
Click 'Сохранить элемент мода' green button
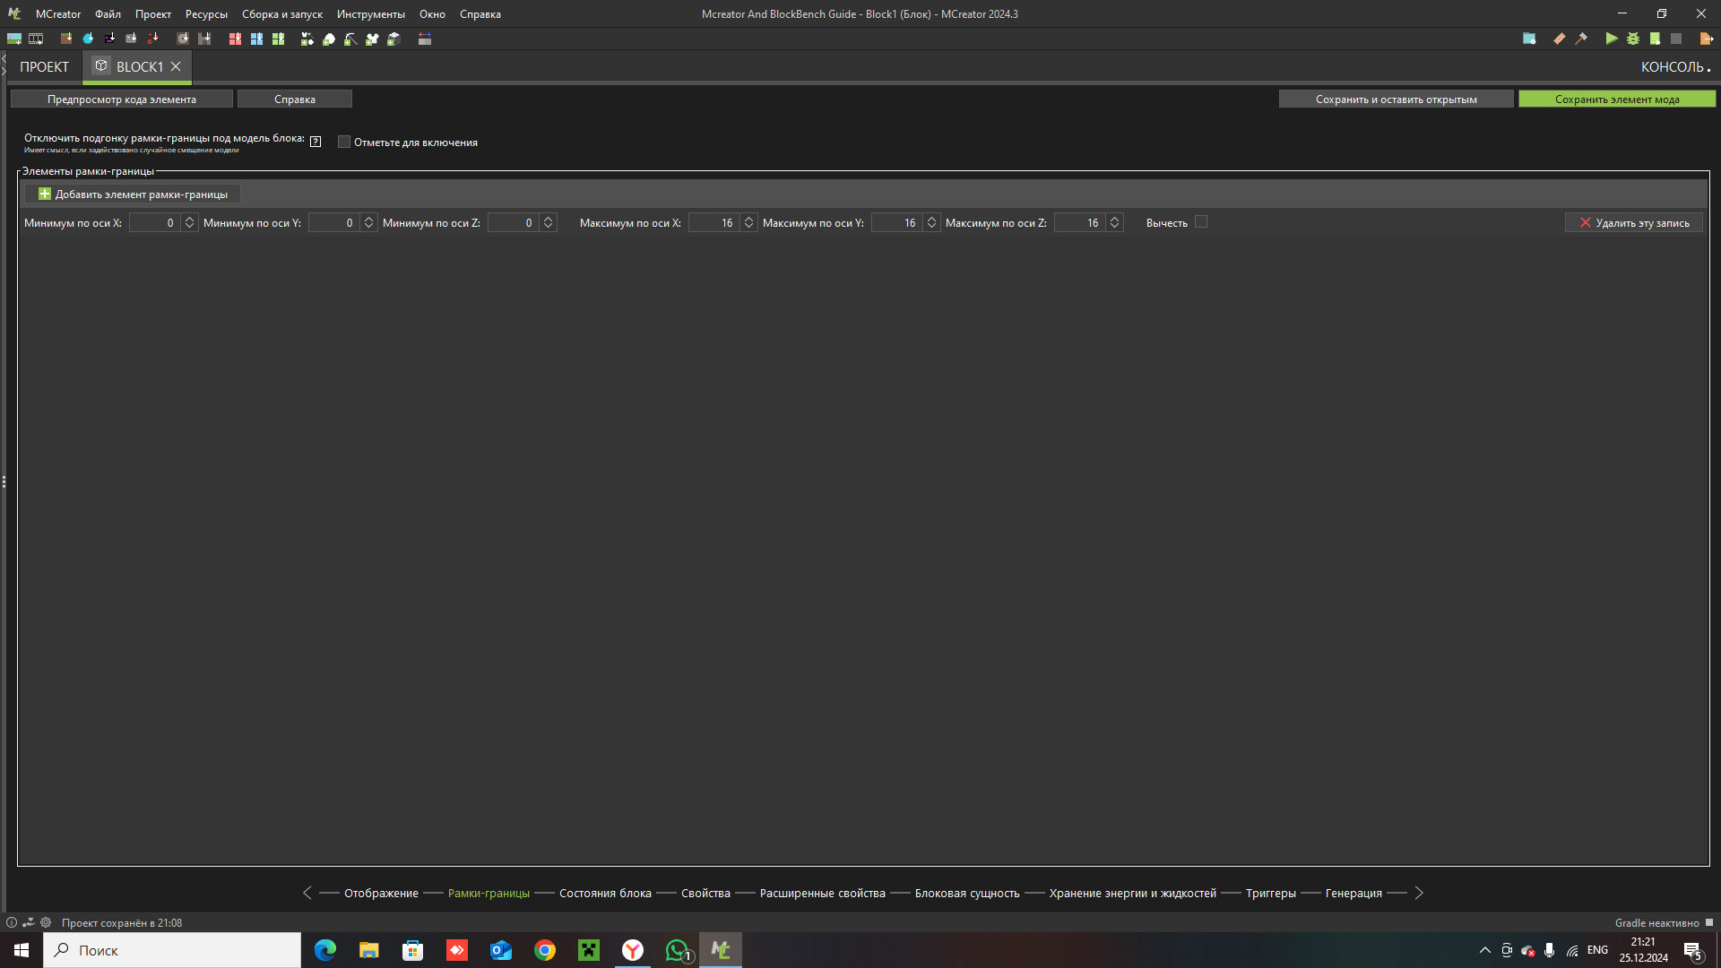click(x=1616, y=99)
